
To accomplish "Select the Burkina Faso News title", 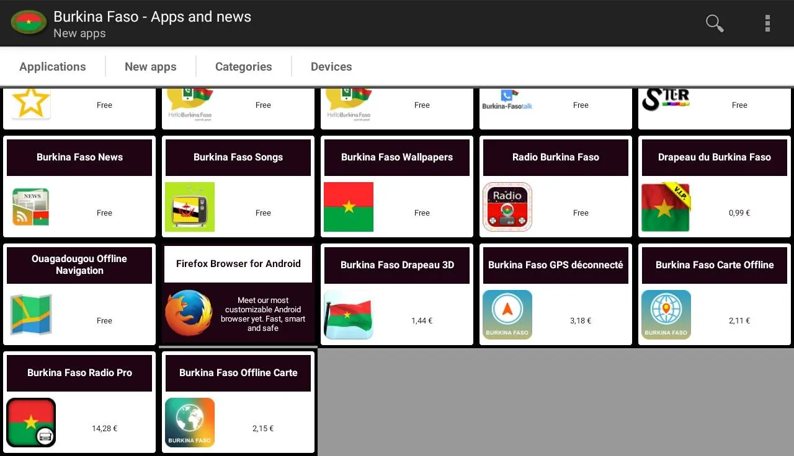I will [x=79, y=157].
